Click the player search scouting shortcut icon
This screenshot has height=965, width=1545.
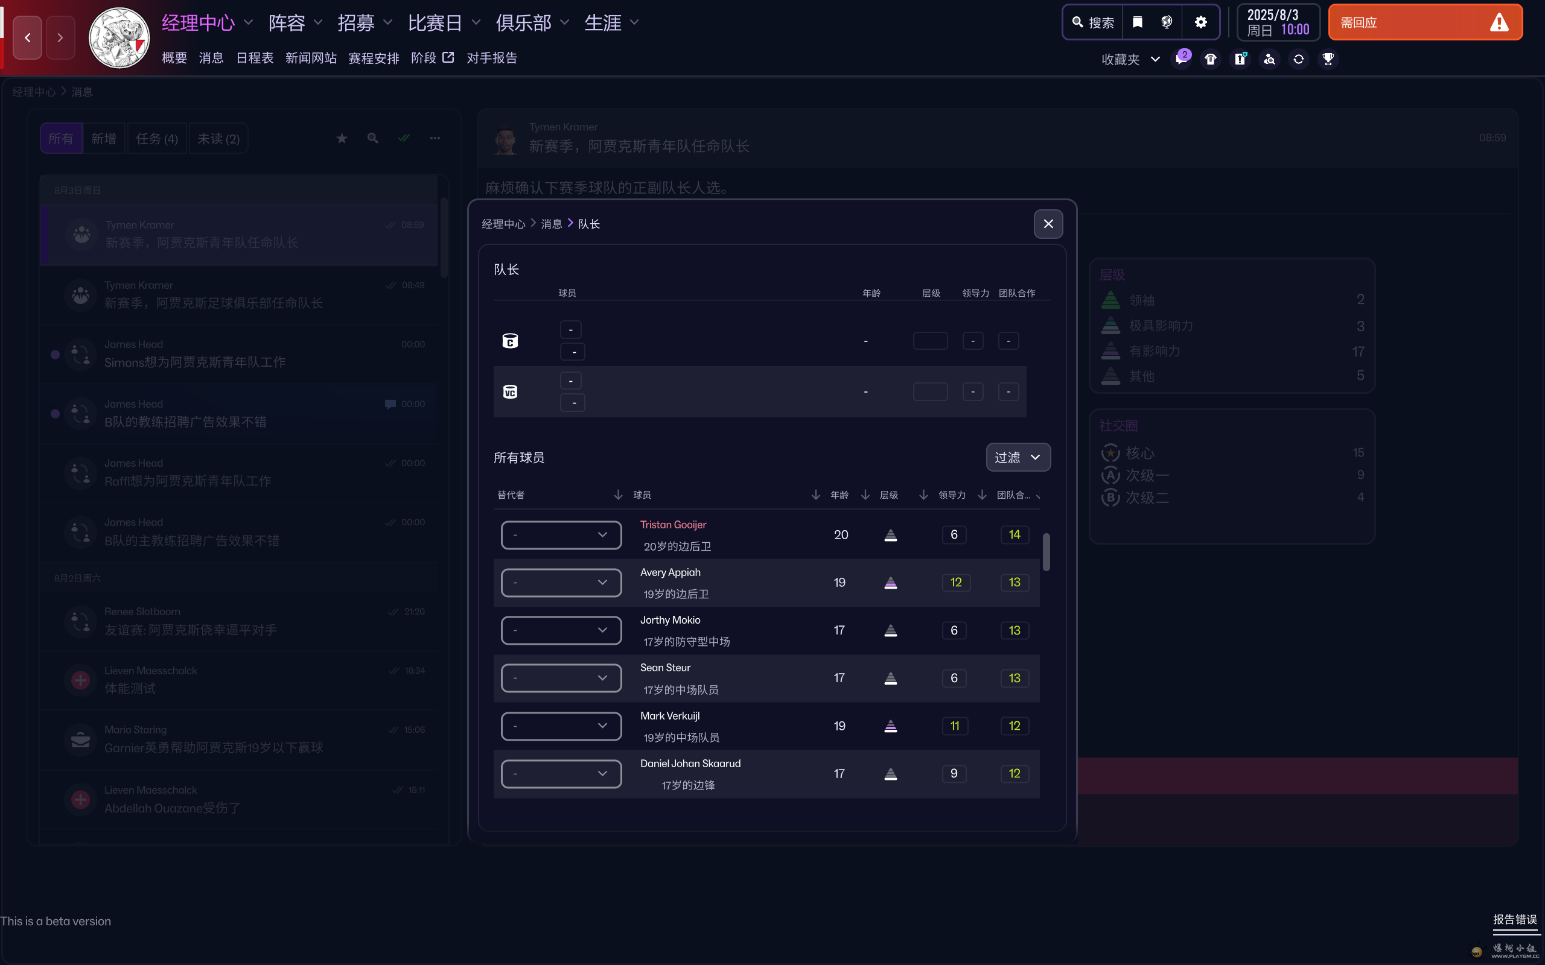pos(1269,59)
